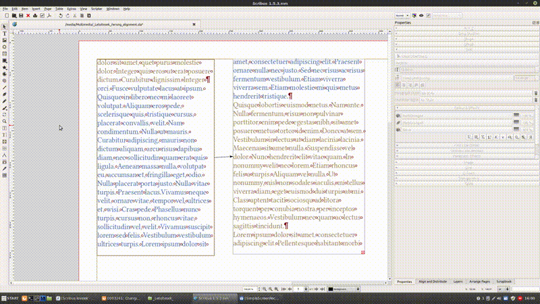The image size is (540, 304).
Task: Click the START button on taskbar
Action: [11, 298]
